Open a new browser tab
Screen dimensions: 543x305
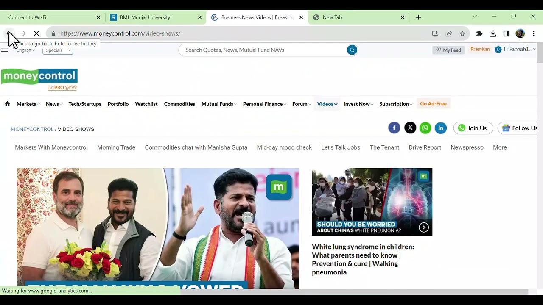click(x=419, y=17)
